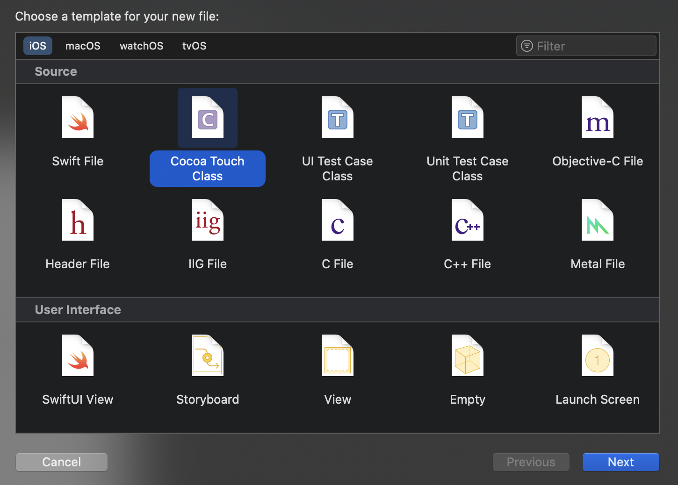
Task: Click the "Metal File" label
Action: pos(598,264)
